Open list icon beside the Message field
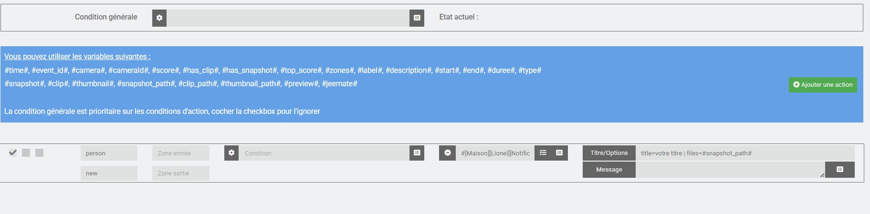The image size is (870, 214). pyautogui.click(x=840, y=169)
